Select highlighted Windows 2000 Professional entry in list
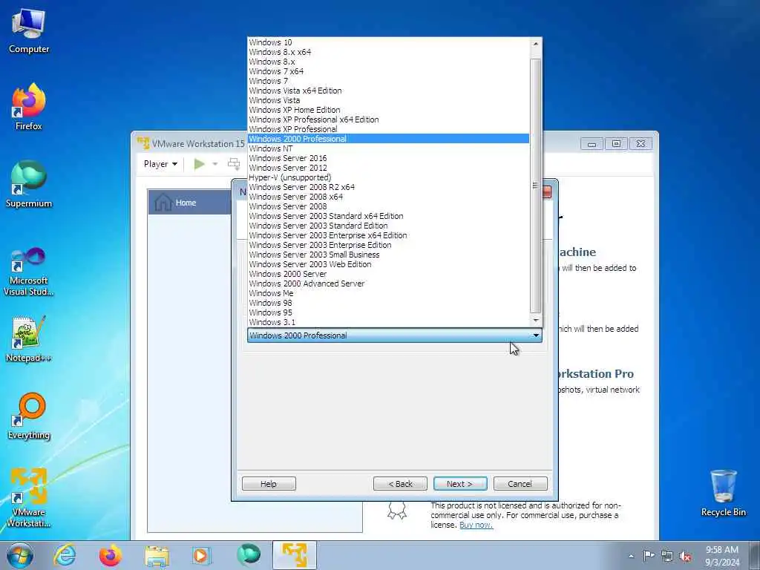Image resolution: width=760 pixels, height=570 pixels. coord(388,139)
